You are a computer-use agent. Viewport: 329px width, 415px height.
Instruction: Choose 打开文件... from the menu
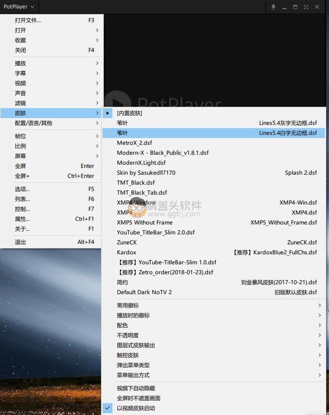(x=51, y=20)
